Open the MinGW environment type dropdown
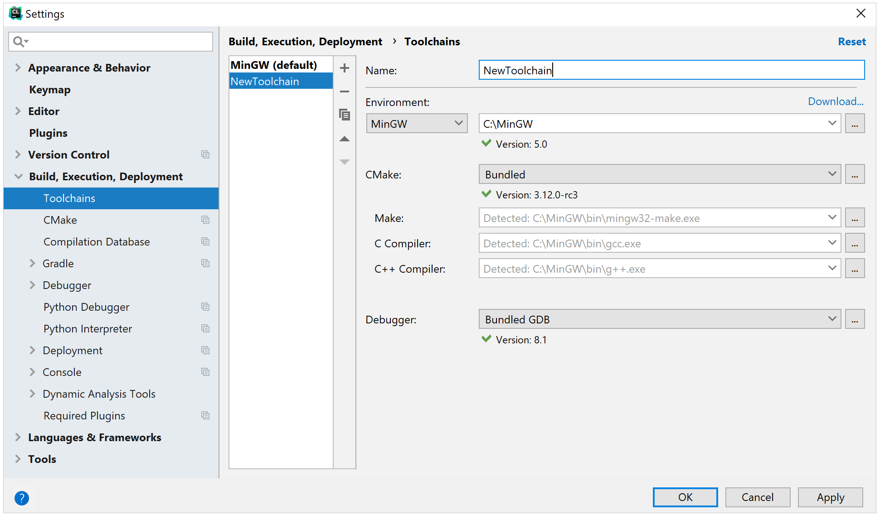The height and width of the screenshot is (515, 880). [x=417, y=124]
